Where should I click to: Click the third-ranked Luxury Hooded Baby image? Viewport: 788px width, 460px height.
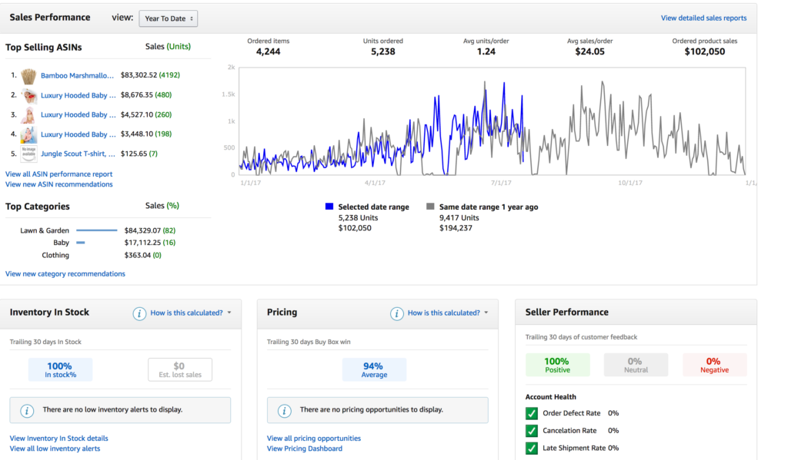tap(28, 115)
